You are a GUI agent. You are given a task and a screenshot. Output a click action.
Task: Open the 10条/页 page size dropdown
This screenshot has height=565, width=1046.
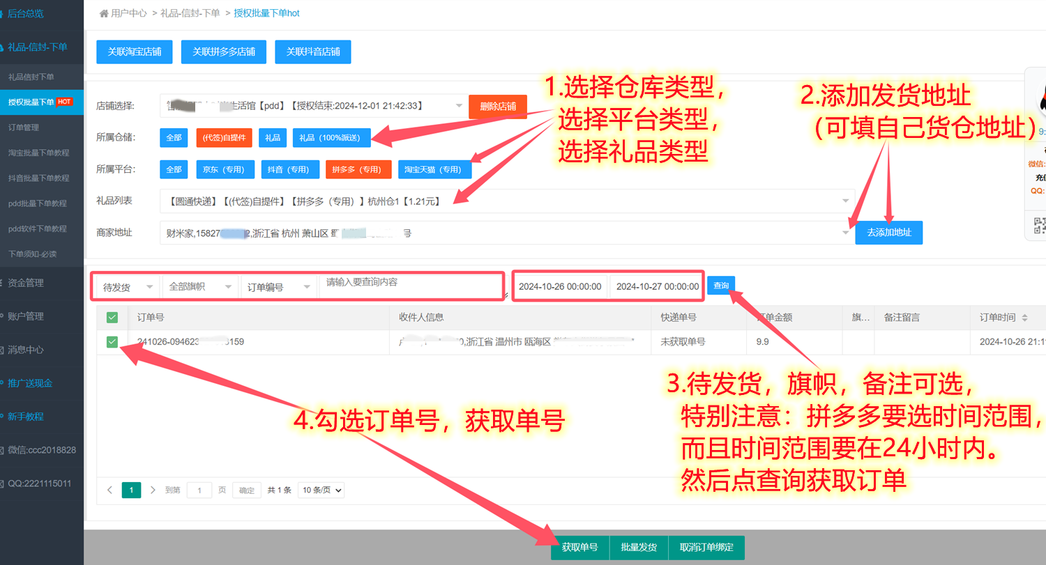(x=321, y=490)
